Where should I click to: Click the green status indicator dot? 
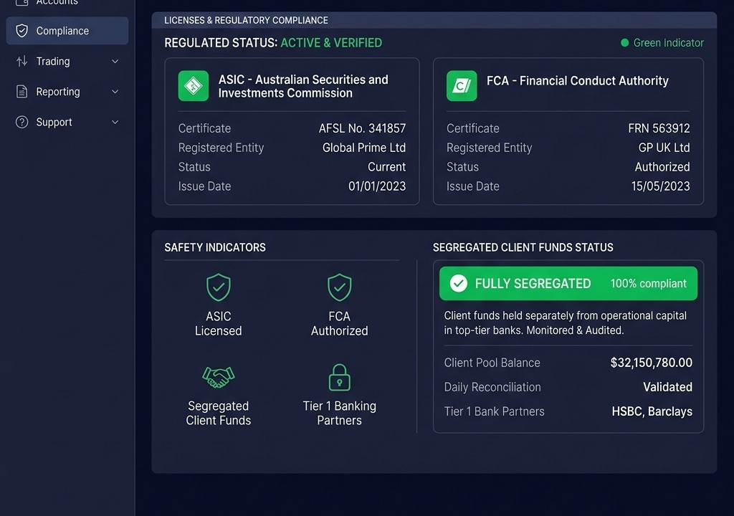coord(624,42)
